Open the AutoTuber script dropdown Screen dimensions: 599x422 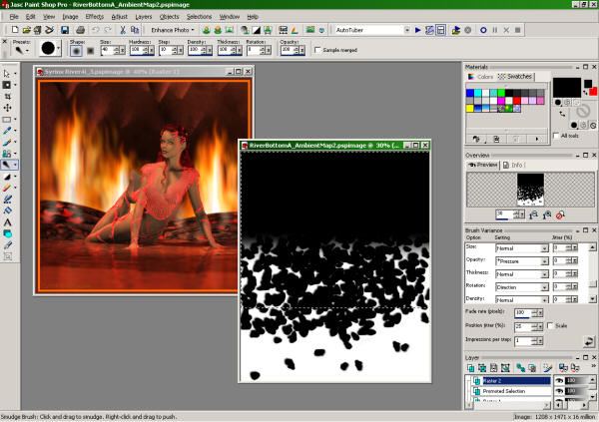tap(407, 30)
